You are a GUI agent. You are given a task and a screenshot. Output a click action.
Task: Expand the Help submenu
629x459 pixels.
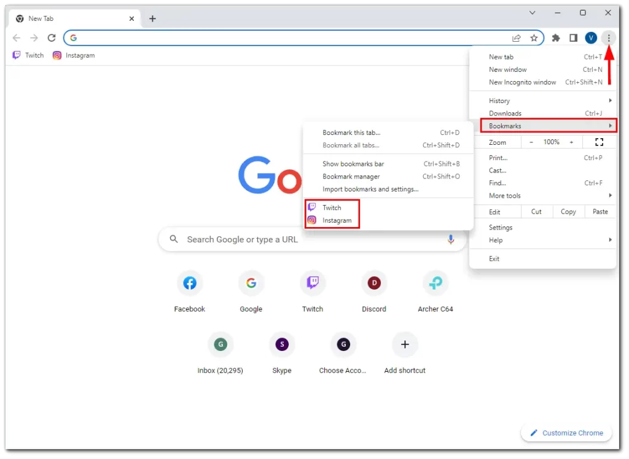pos(543,240)
